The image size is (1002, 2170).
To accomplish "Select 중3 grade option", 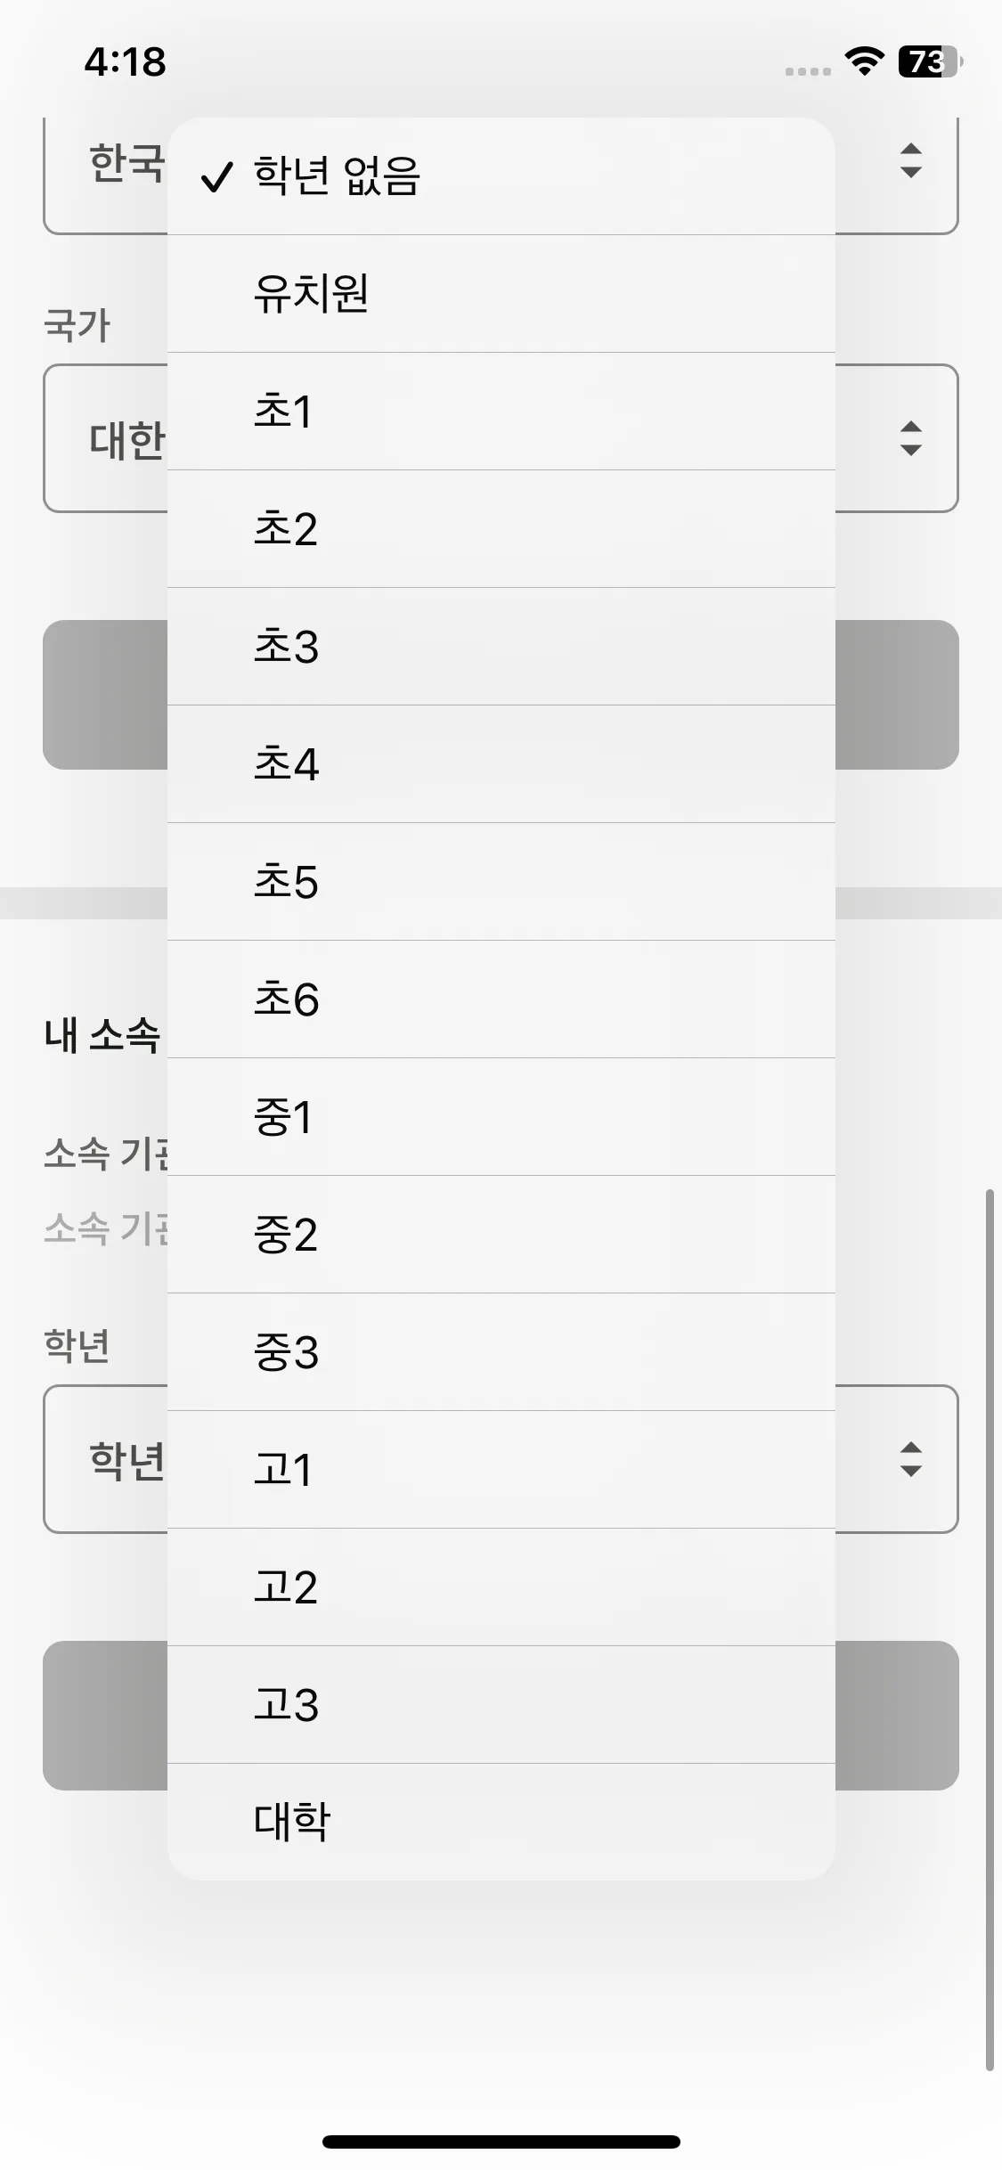I will coord(501,1351).
